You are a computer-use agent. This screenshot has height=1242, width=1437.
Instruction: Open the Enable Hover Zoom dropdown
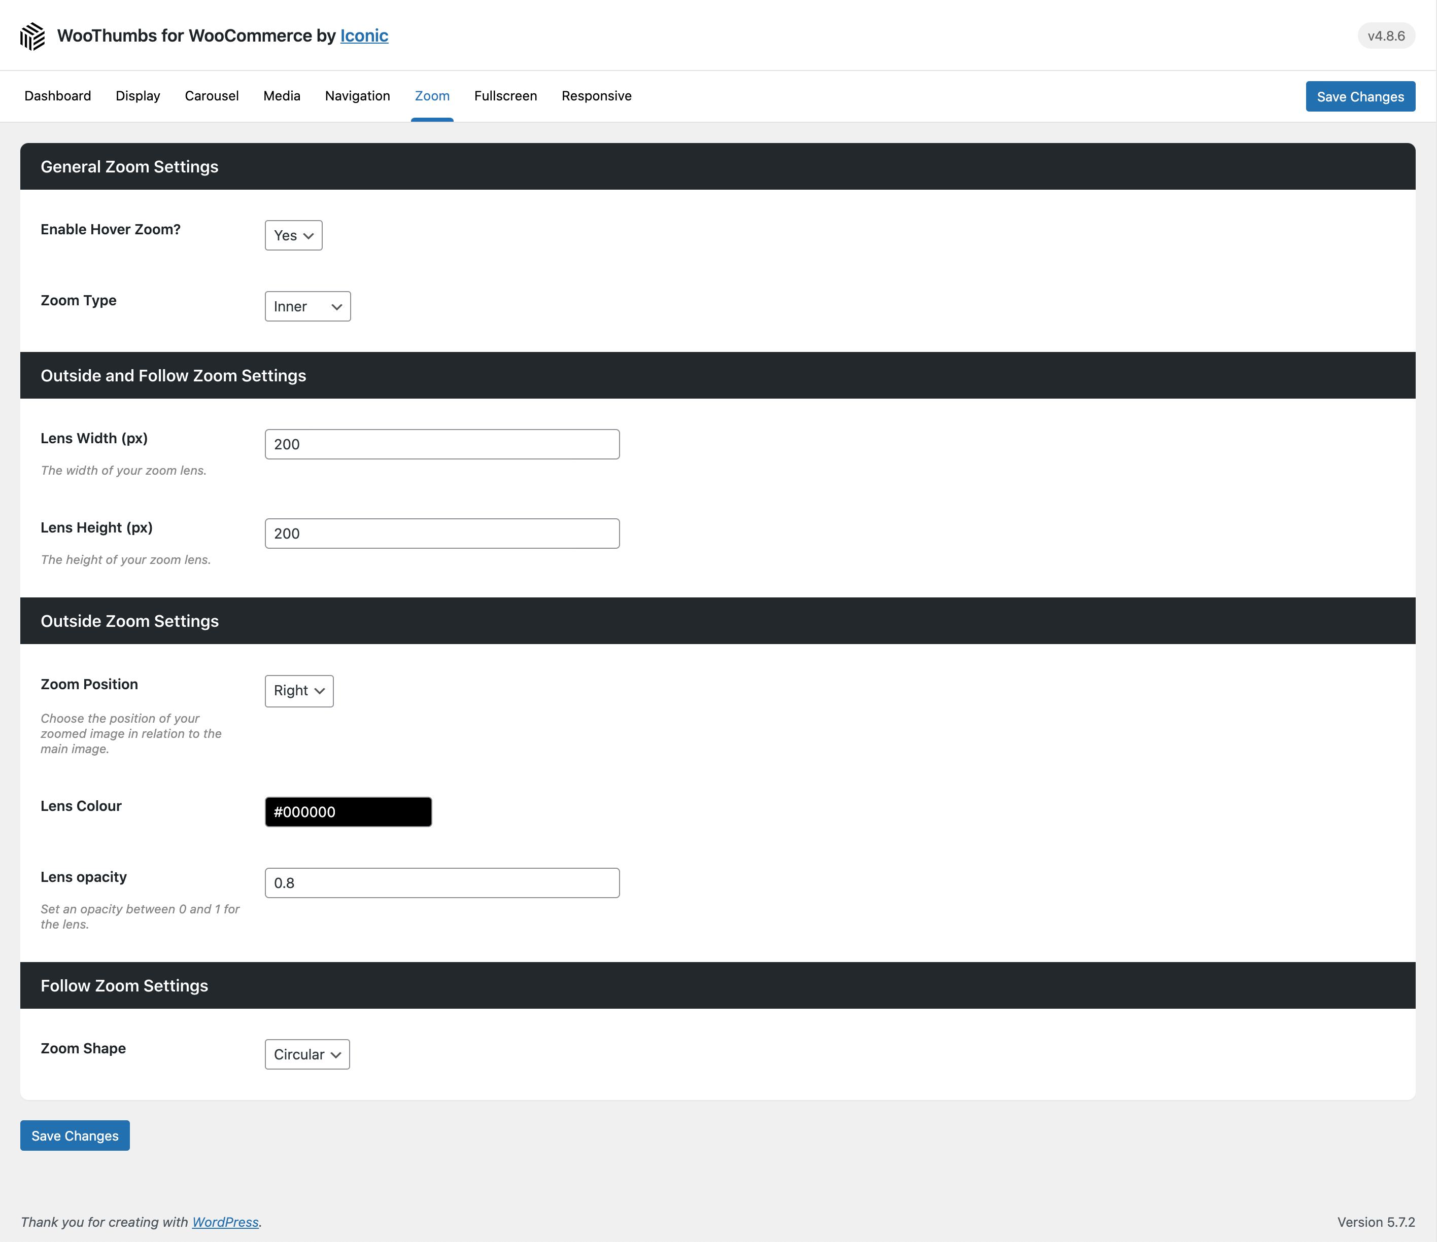pyautogui.click(x=293, y=236)
